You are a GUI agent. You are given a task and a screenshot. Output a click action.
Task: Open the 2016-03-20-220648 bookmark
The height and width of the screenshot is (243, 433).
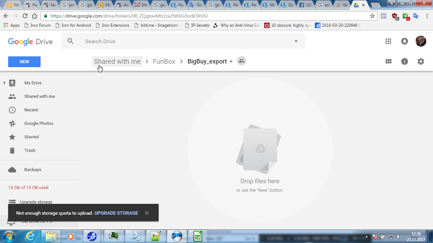point(338,25)
